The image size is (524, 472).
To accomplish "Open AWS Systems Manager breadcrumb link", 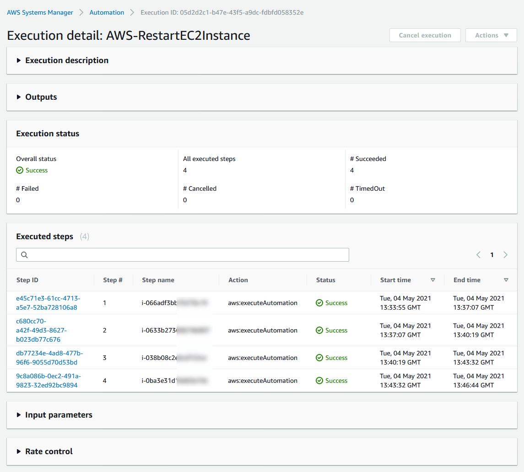I will click(x=40, y=12).
